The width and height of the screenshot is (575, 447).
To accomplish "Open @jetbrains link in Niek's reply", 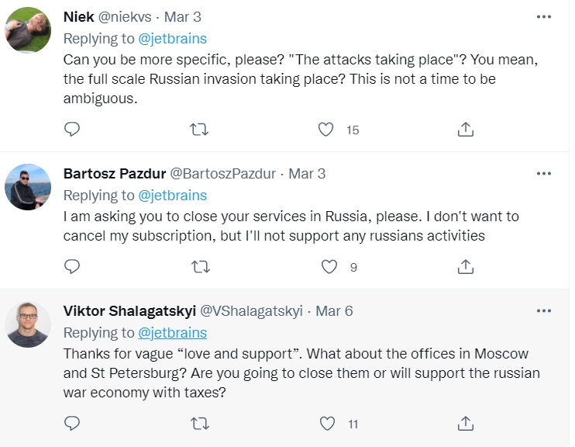I will coord(172,39).
